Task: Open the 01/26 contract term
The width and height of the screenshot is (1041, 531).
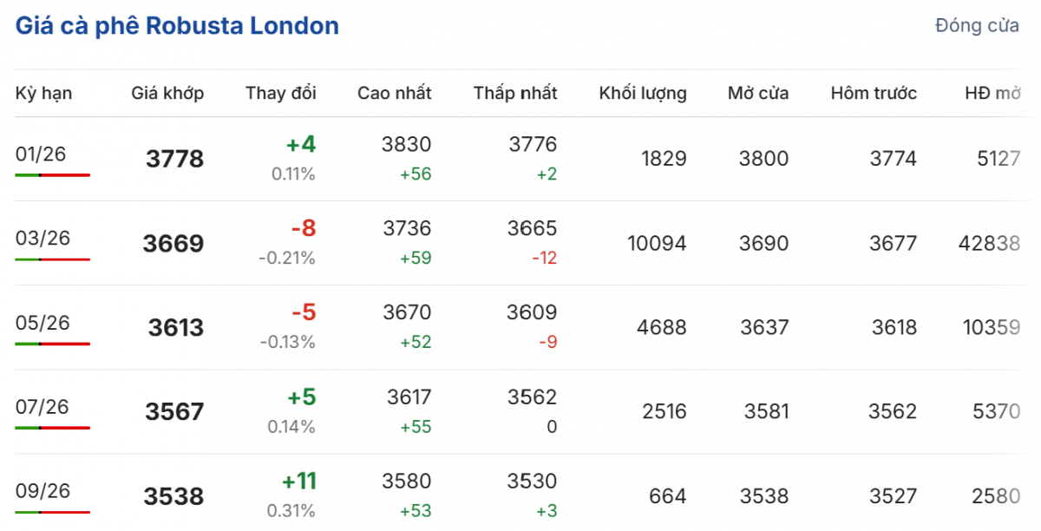Action: point(41,154)
